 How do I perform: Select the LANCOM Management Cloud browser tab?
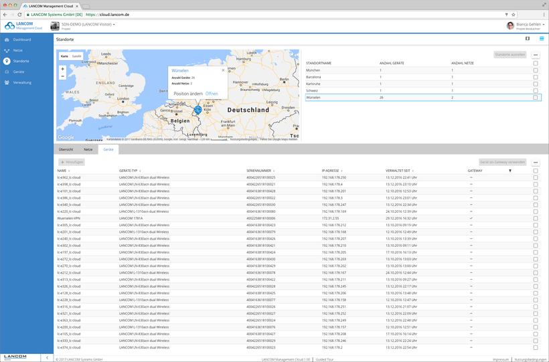(51, 6)
